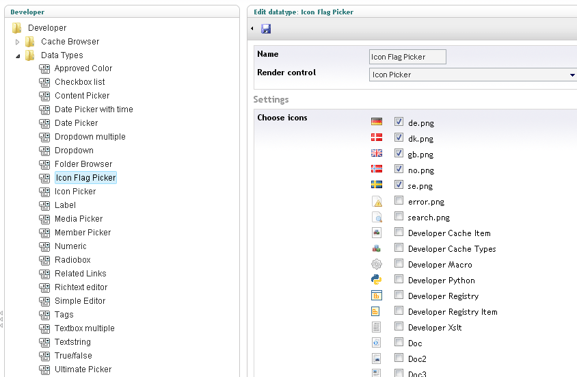The width and height of the screenshot is (577, 377).
Task: Click the Norwegian flag icon
Action: point(377,168)
